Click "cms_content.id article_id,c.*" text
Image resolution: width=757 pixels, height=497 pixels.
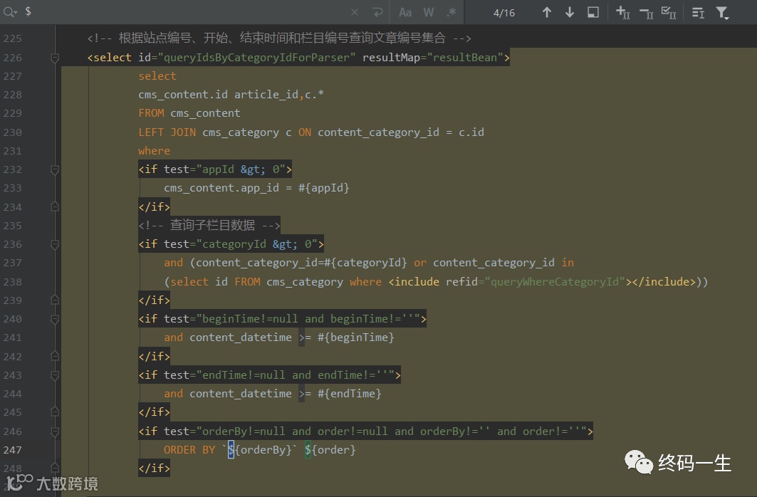231,95
